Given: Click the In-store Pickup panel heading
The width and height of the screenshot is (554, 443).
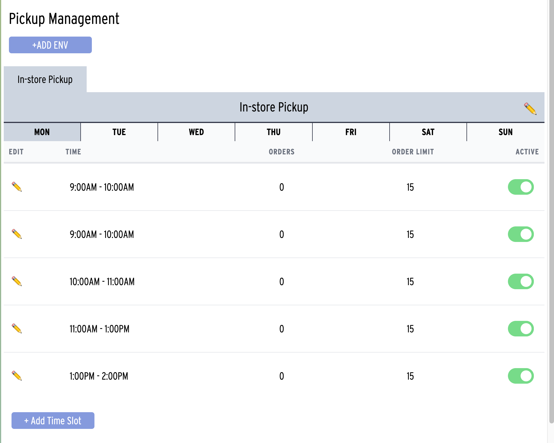Looking at the screenshot, I should 274,107.
